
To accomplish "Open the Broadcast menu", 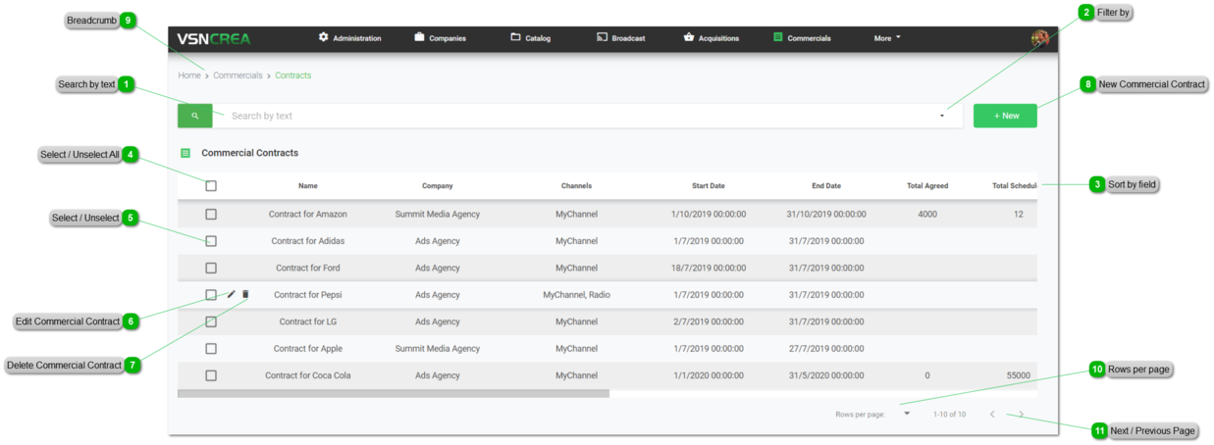I will coord(620,38).
